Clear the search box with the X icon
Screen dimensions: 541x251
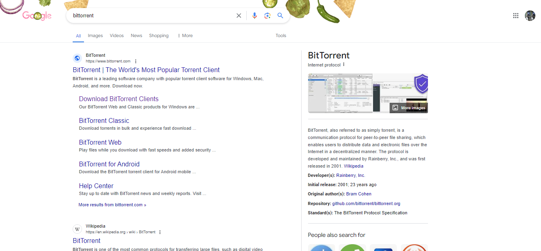(239, 16)
